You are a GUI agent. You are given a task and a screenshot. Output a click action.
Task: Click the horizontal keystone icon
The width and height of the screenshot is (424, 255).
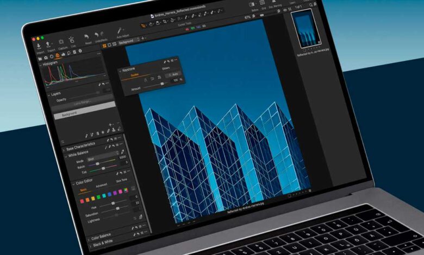(x=153, y=79)
